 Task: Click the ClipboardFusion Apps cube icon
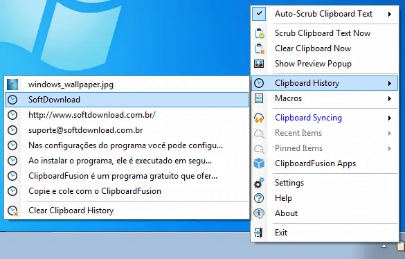click(259, 163)
